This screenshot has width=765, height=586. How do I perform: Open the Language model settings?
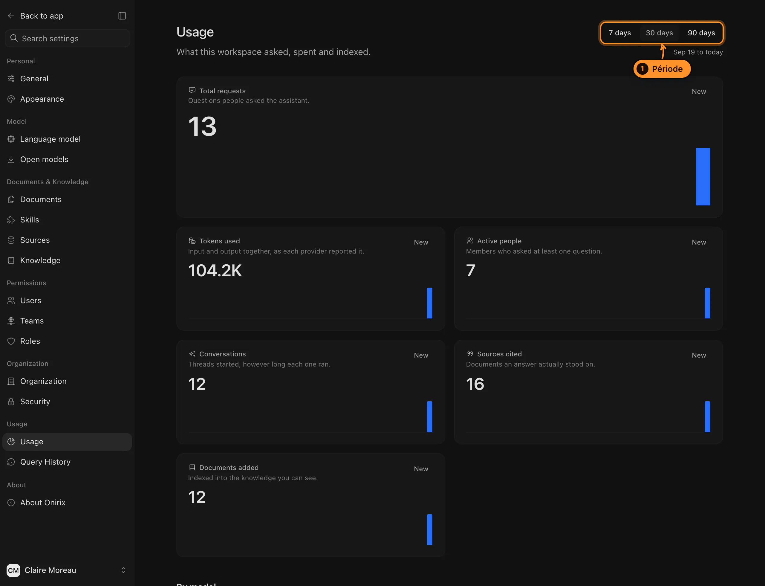click(x=67, y=139)
